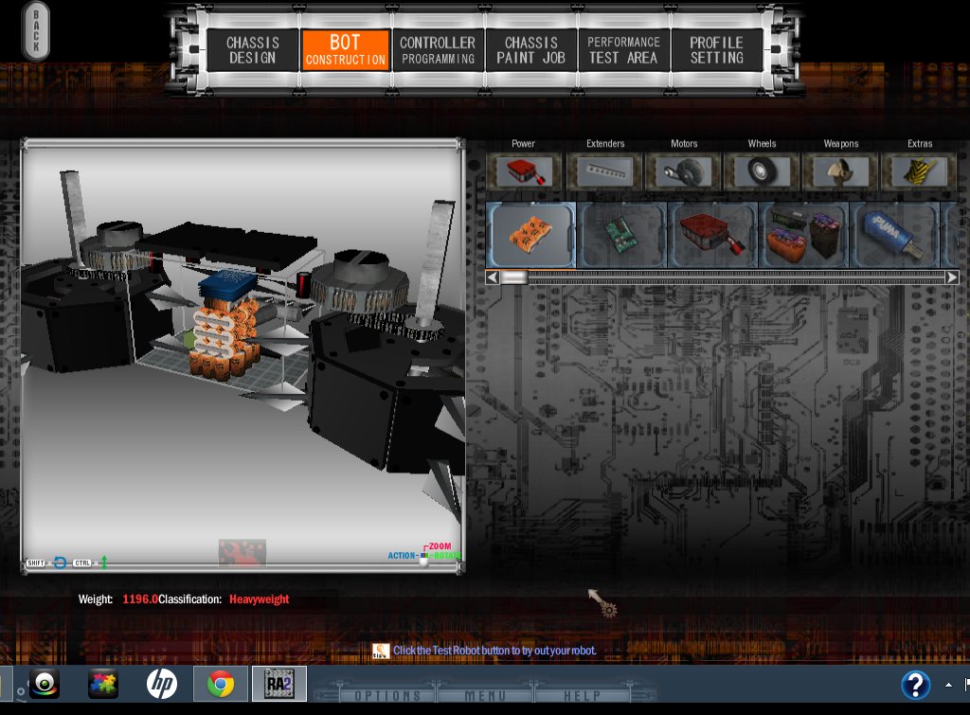The height and width of the screenshot is (715, 970).
Task: Click the Options button
Action: coord(387,696)
